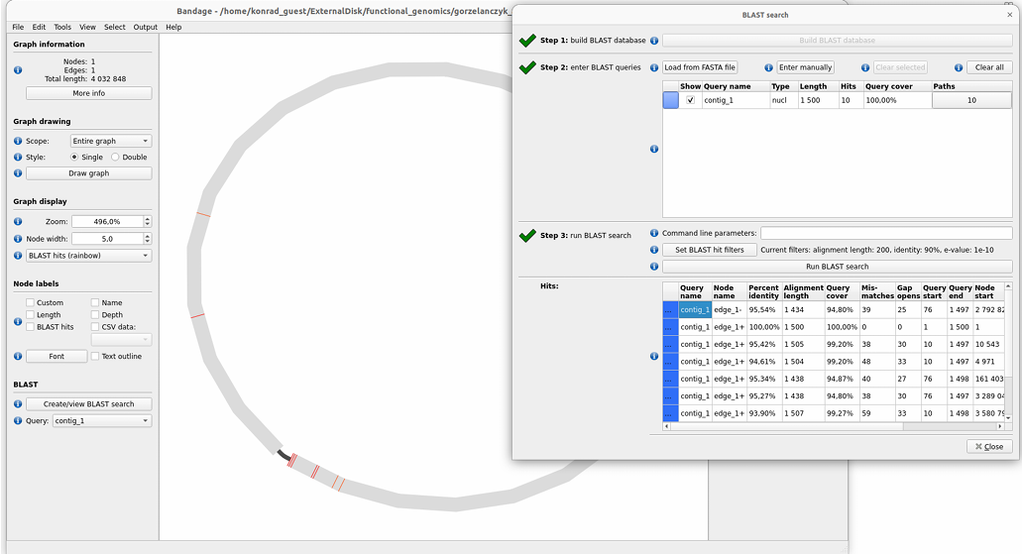This screenshot has height=556, width=1022.
Task: Open the Output menu
Action: click(145, 27)
